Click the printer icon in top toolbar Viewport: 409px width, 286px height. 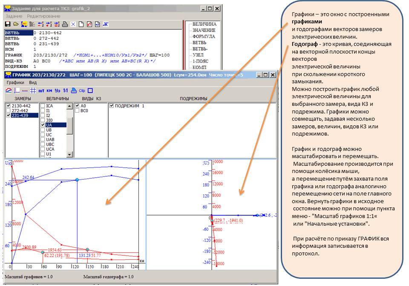point(65,24)
